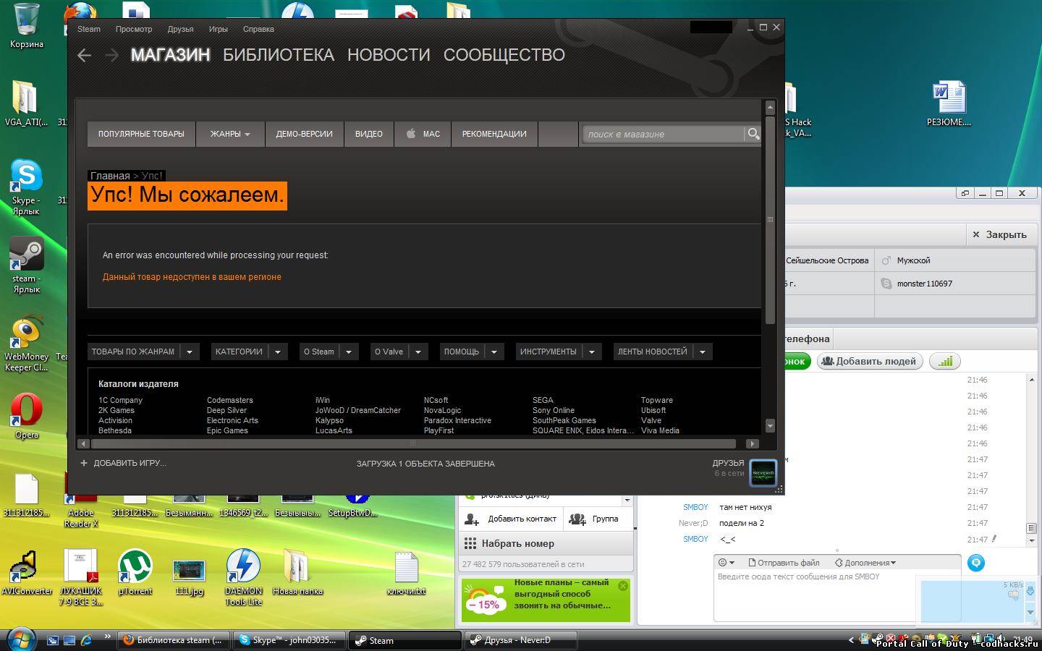
Task: Click РЕКОМЕНДАЦИИ in store nav
Action: point(494,134)
